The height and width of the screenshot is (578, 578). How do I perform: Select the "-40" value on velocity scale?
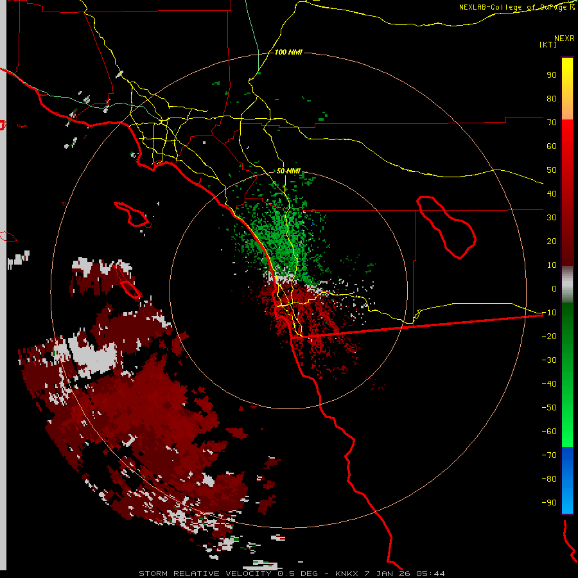tap(549, 384)
